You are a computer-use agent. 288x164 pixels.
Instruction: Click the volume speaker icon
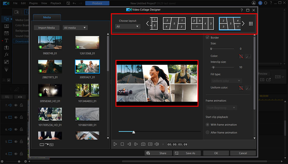157,144
